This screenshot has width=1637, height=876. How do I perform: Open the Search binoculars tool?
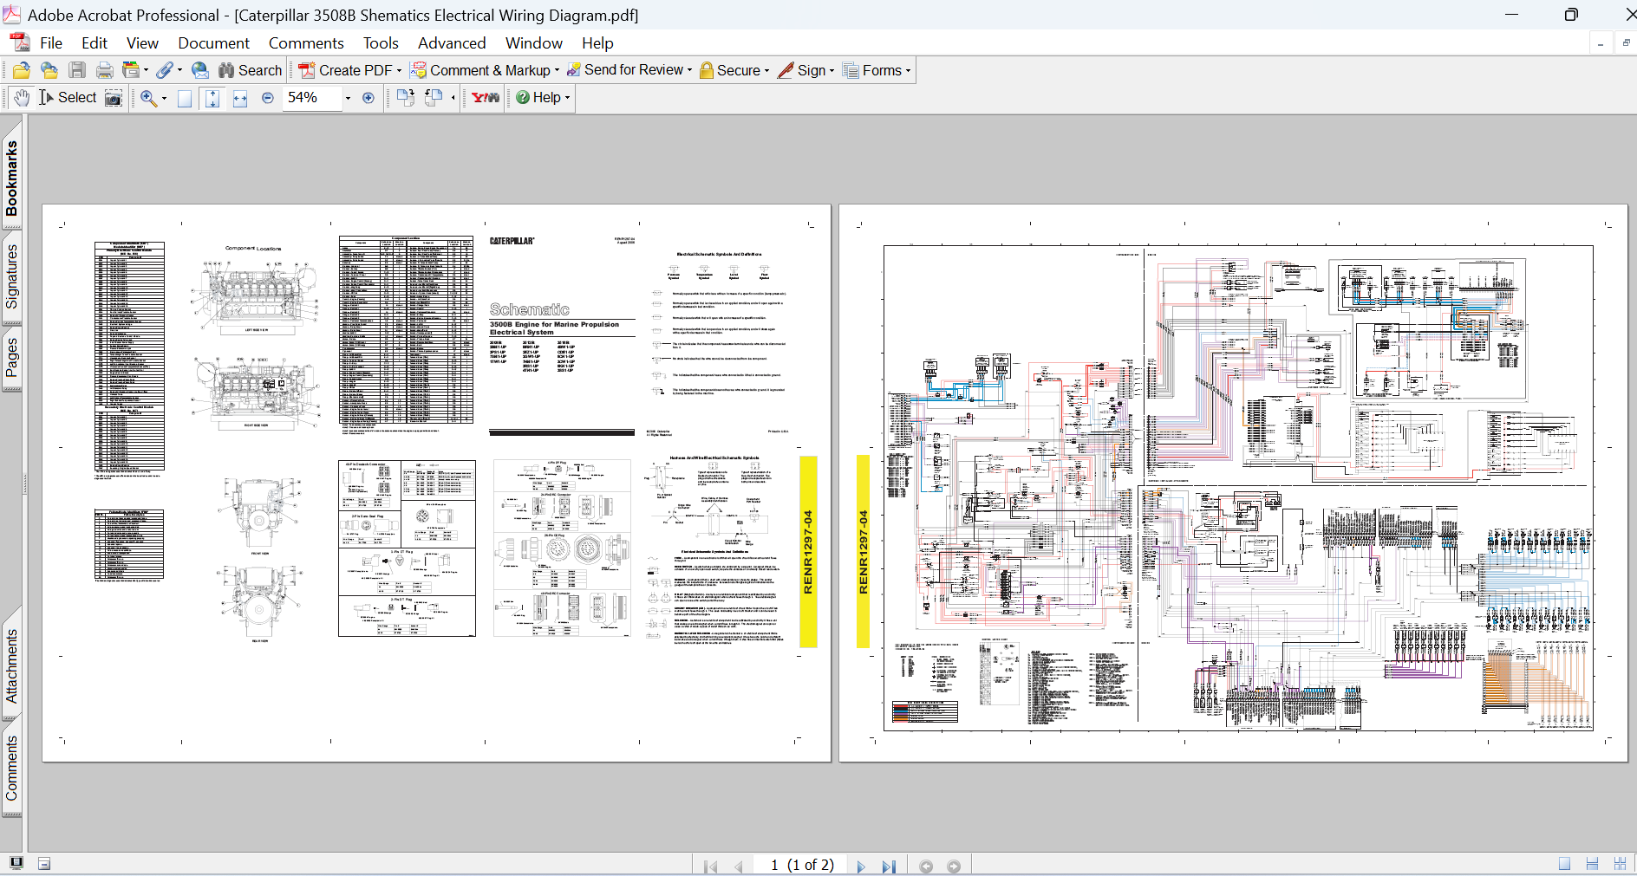click(x=251, y=70)
